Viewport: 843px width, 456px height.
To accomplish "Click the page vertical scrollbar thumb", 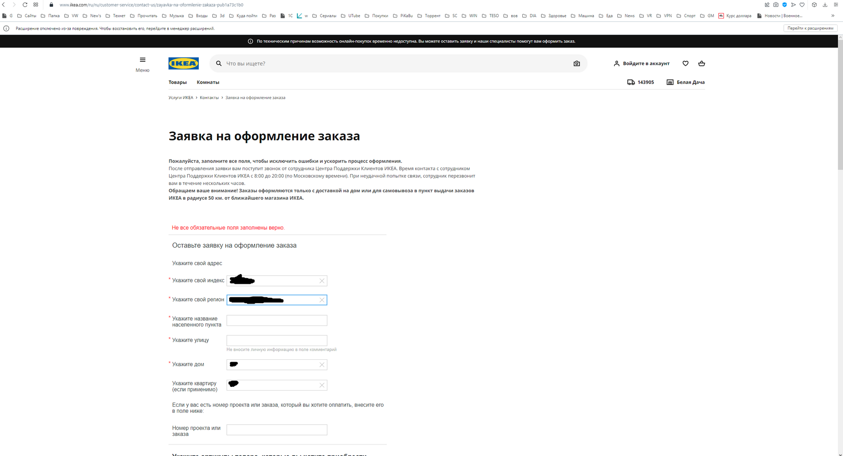I will click(x=840, y=105).
